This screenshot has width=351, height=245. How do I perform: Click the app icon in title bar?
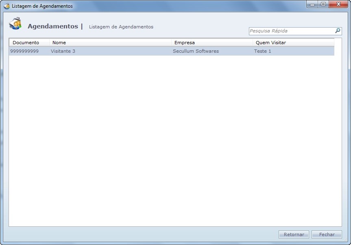coord(7,6)
